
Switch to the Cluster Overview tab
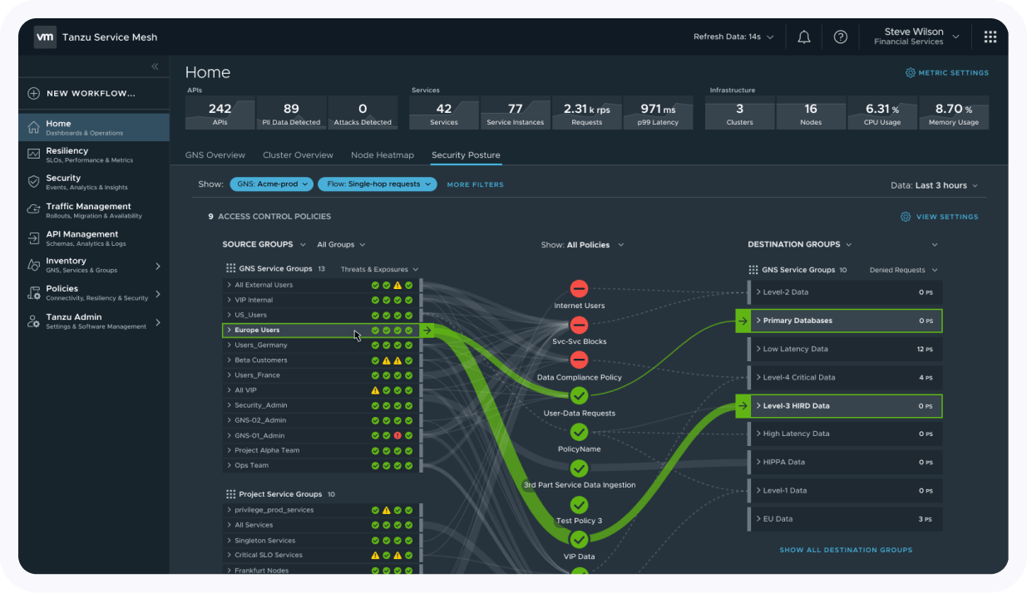(298, 155)
